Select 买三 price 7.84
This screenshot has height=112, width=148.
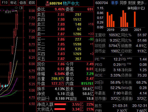[x=61, y=49]
